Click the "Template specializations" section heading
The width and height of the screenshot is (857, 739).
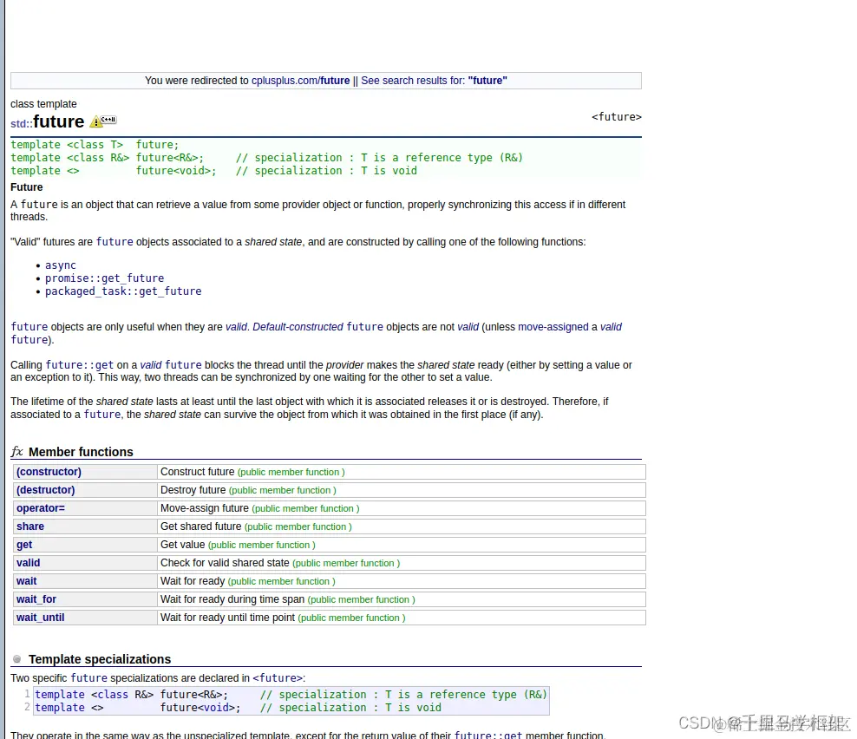100,658
